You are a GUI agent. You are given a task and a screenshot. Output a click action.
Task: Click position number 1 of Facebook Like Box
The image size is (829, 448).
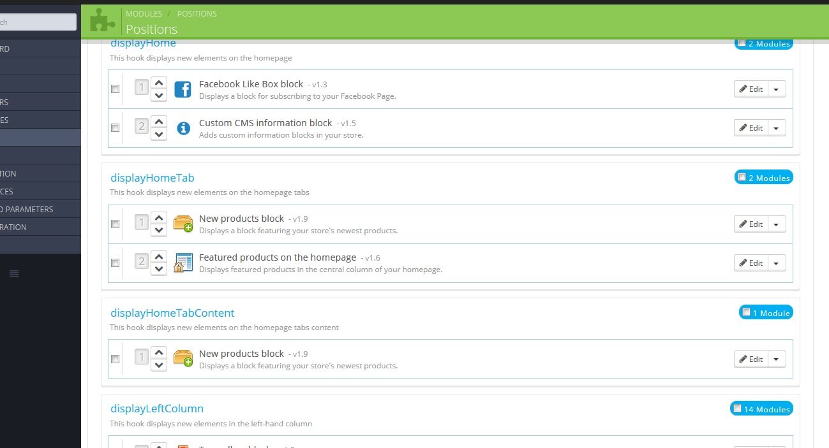click(x=142, y=89)
